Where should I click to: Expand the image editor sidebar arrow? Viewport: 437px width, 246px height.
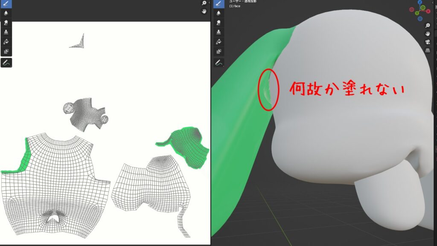point(210,3)
